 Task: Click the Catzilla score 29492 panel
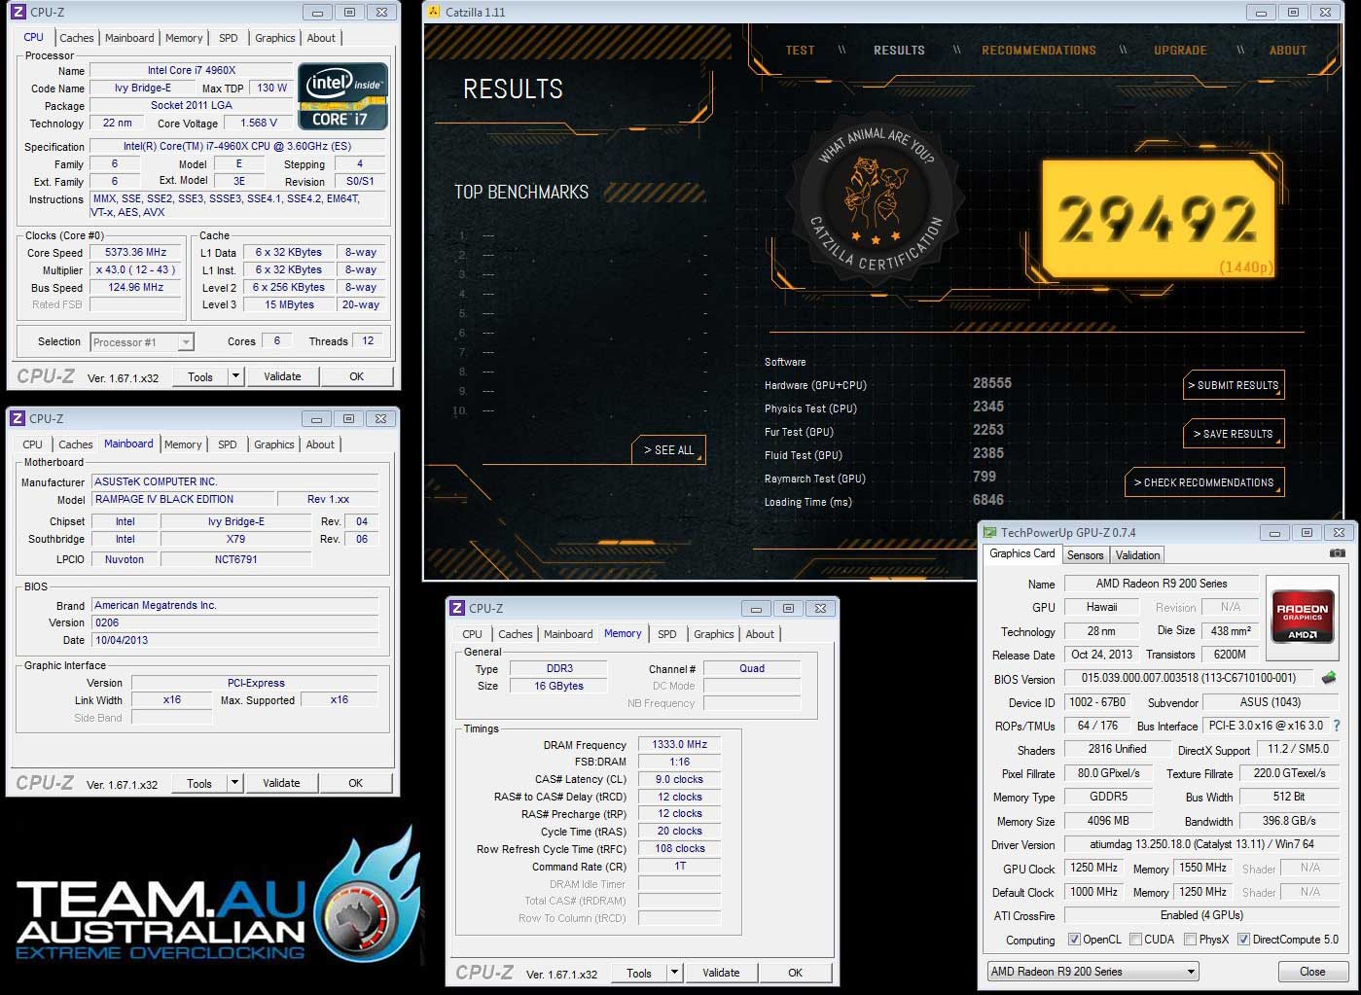pos(1158,220)
